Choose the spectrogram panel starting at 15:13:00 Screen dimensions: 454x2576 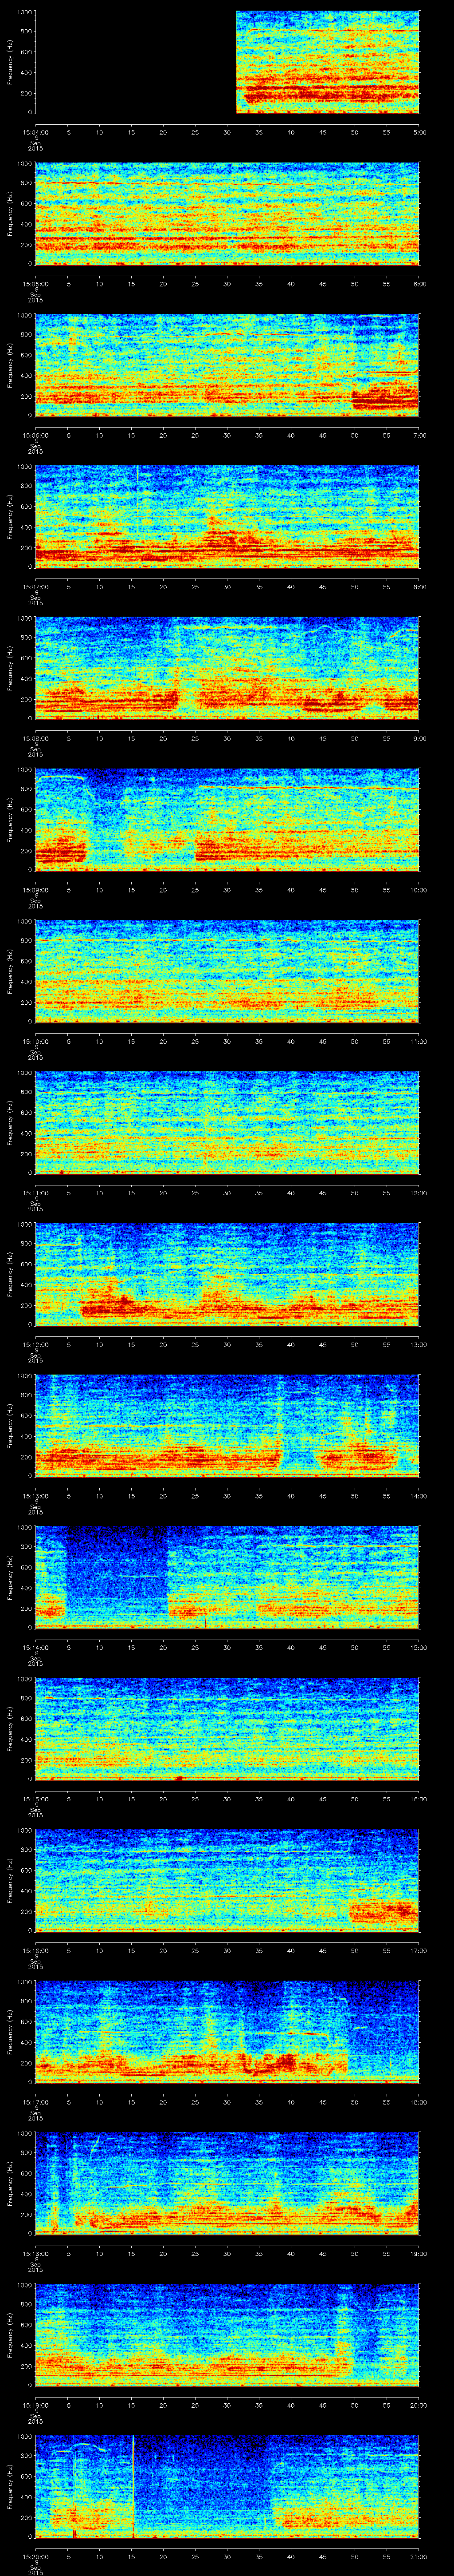click(227, 1426)
